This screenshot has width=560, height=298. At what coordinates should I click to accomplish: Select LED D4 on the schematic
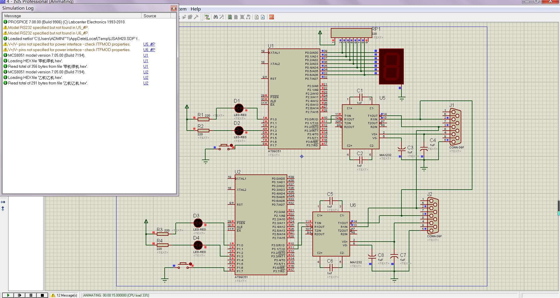pyautogui.click(x=198, y=245)
